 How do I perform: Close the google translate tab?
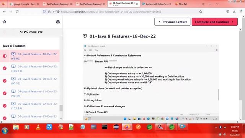pyautogui.click(x=38, y=4)
